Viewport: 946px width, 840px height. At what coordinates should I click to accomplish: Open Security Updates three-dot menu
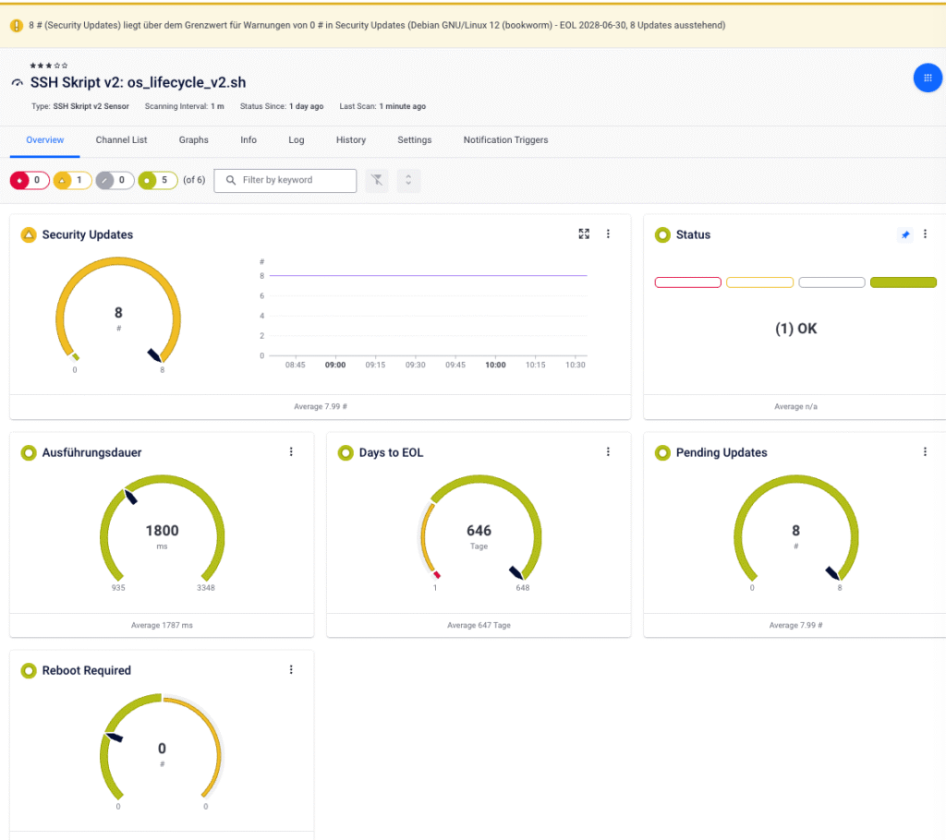tap(608, 234)
